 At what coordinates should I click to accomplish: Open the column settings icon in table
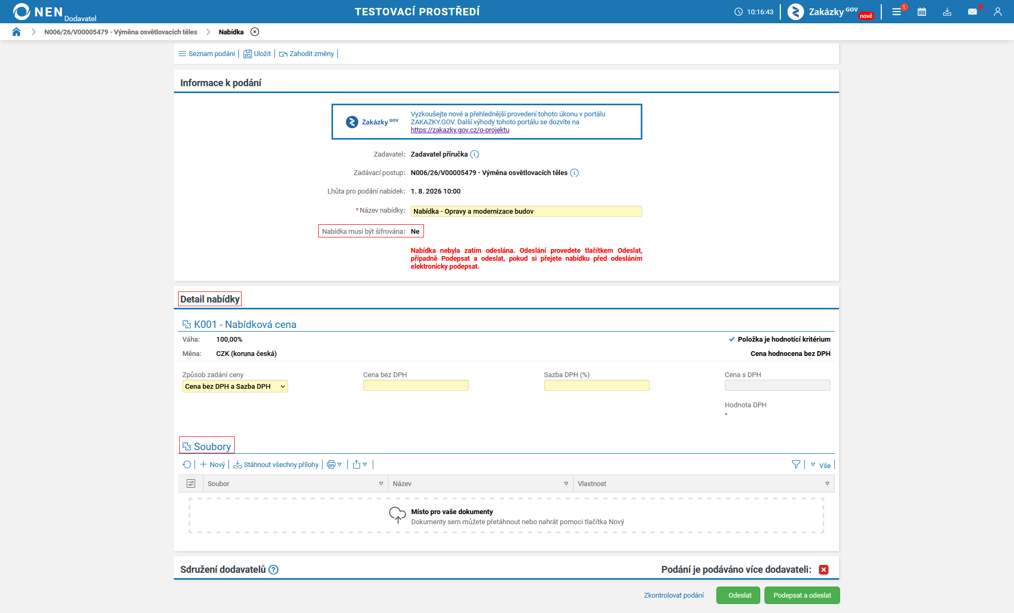[x=191, y=483]
